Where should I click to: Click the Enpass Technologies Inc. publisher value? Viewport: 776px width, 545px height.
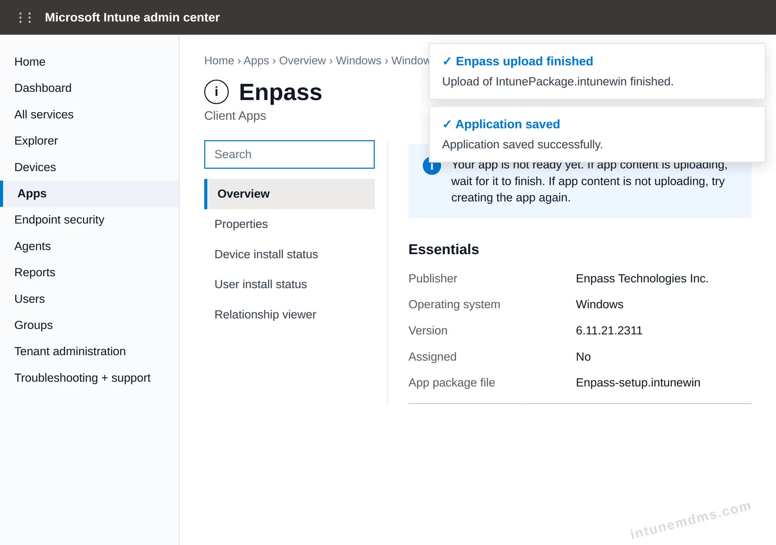point(642,279)
